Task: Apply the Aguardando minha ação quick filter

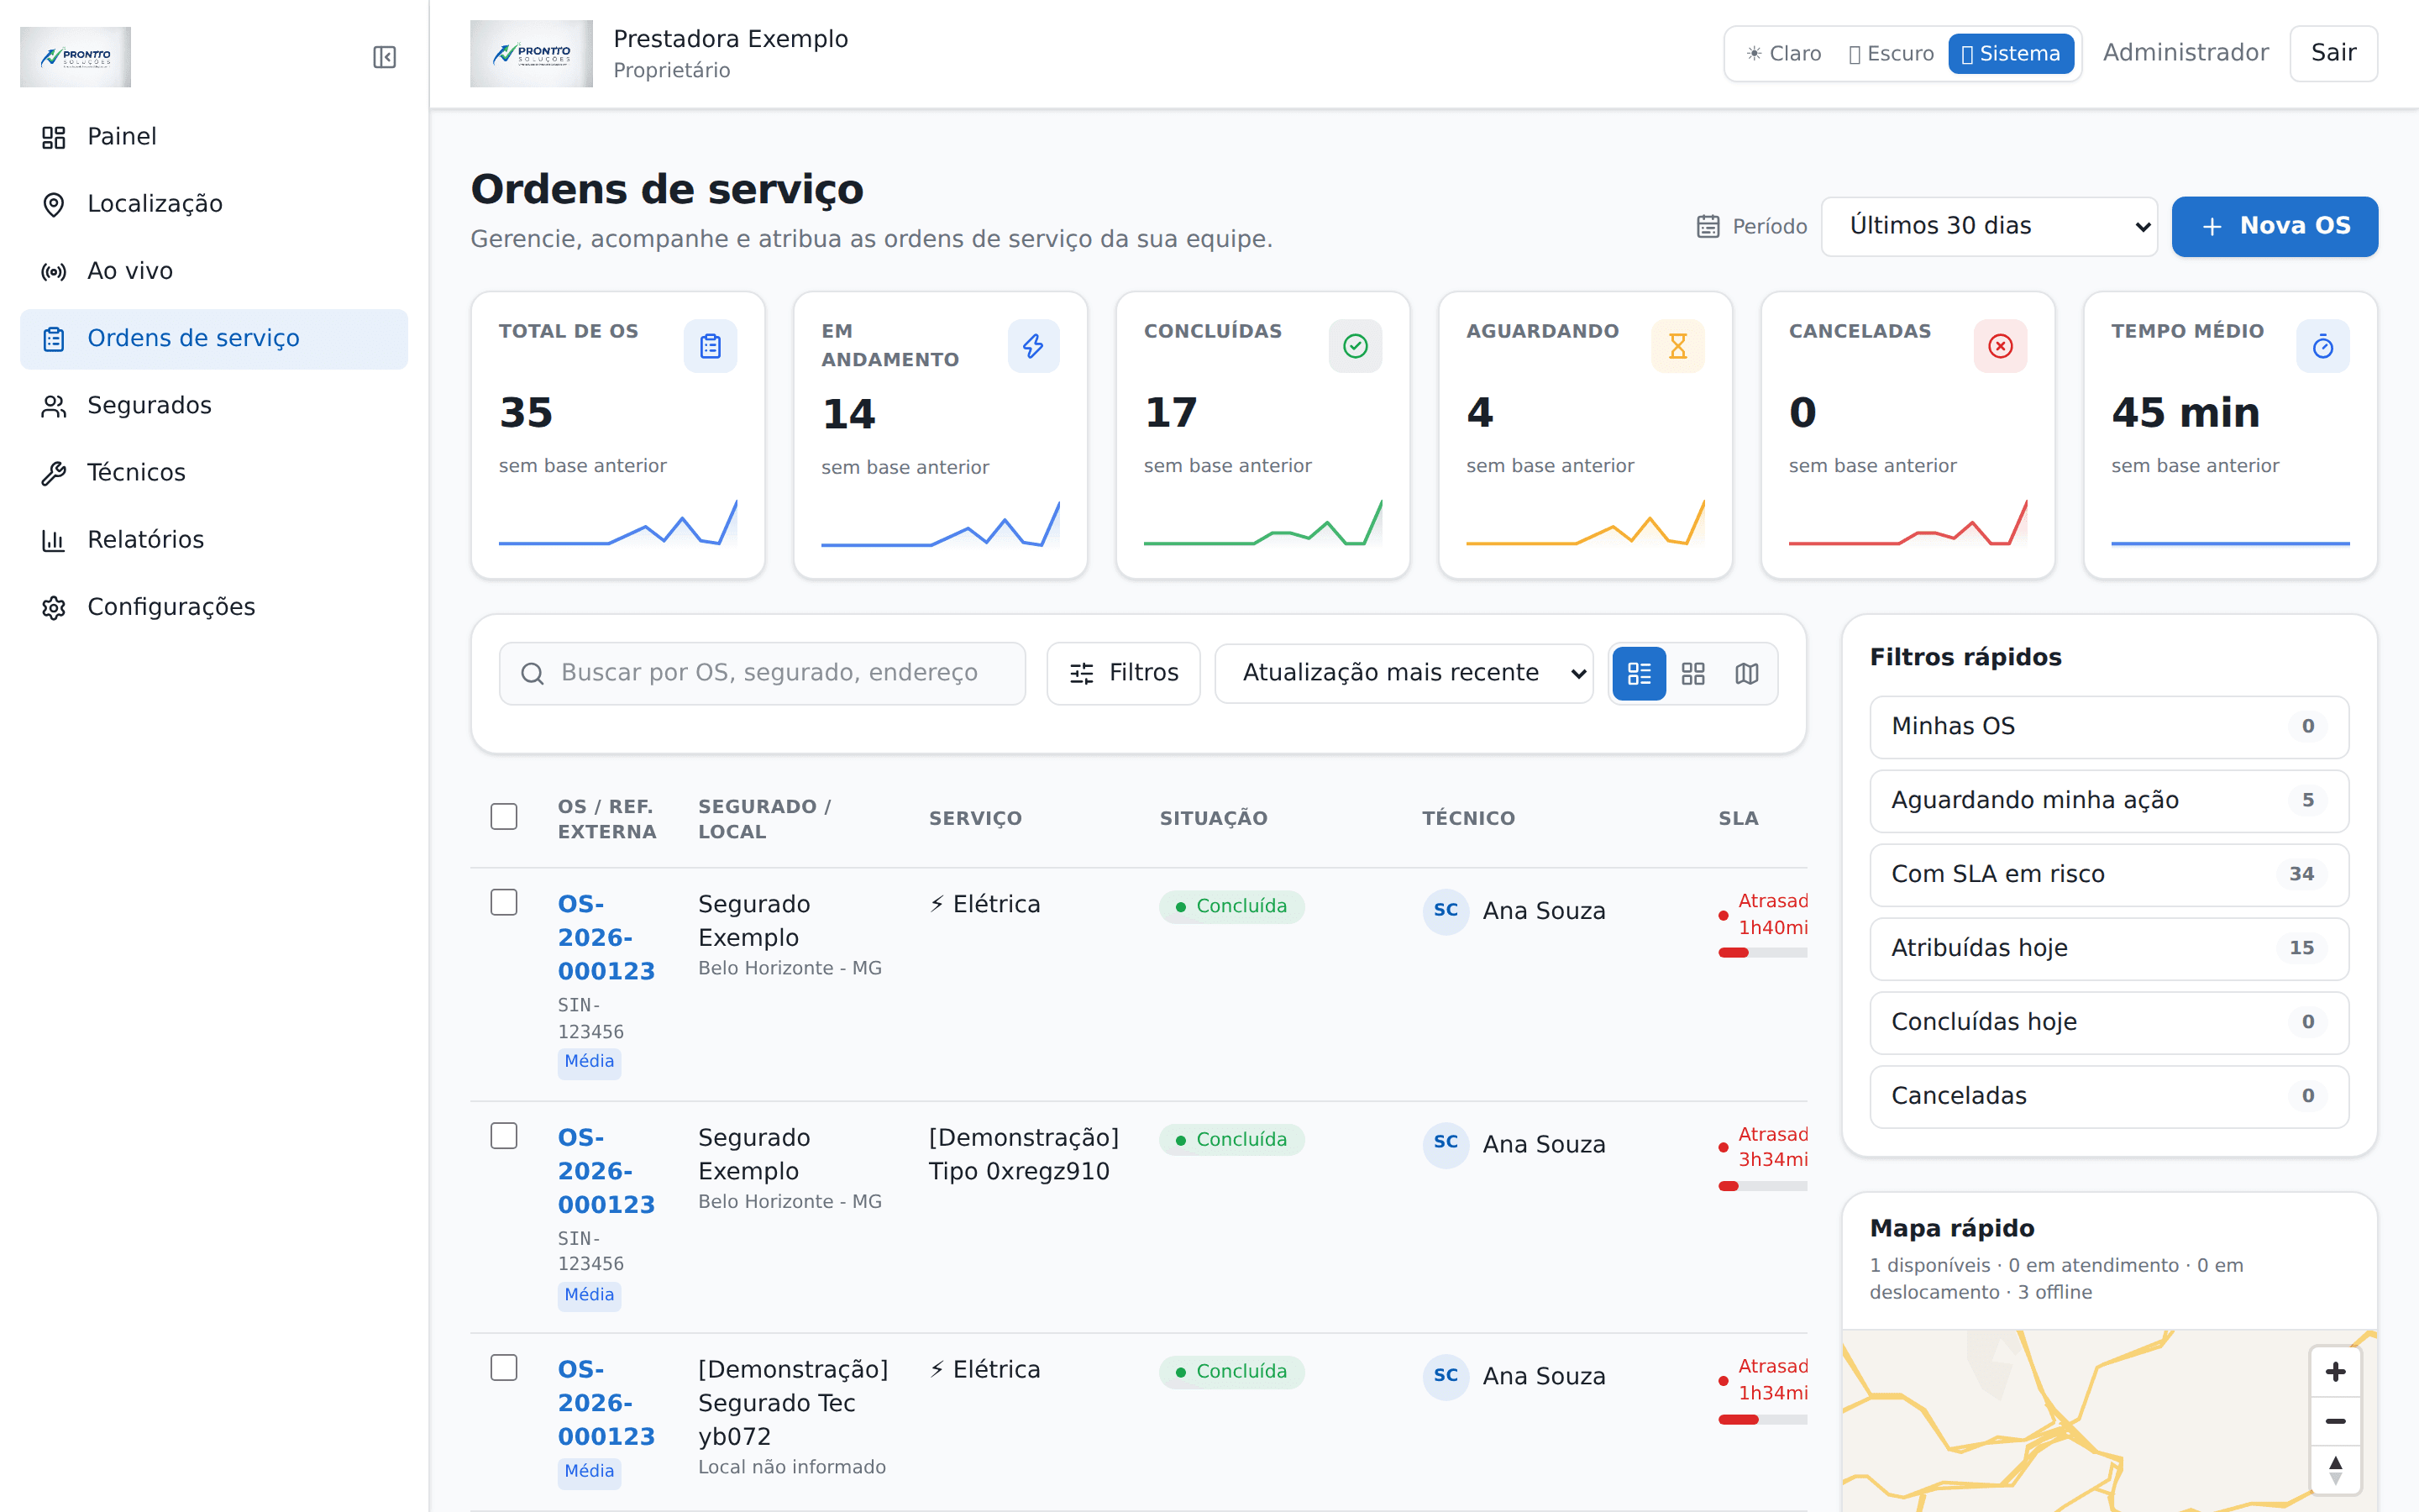Action: click(2109, 800)
